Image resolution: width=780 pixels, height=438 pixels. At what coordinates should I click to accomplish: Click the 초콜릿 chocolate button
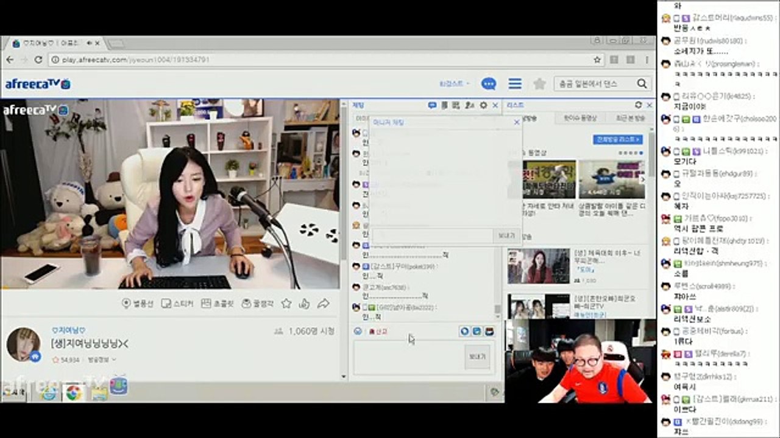point(218,304)
